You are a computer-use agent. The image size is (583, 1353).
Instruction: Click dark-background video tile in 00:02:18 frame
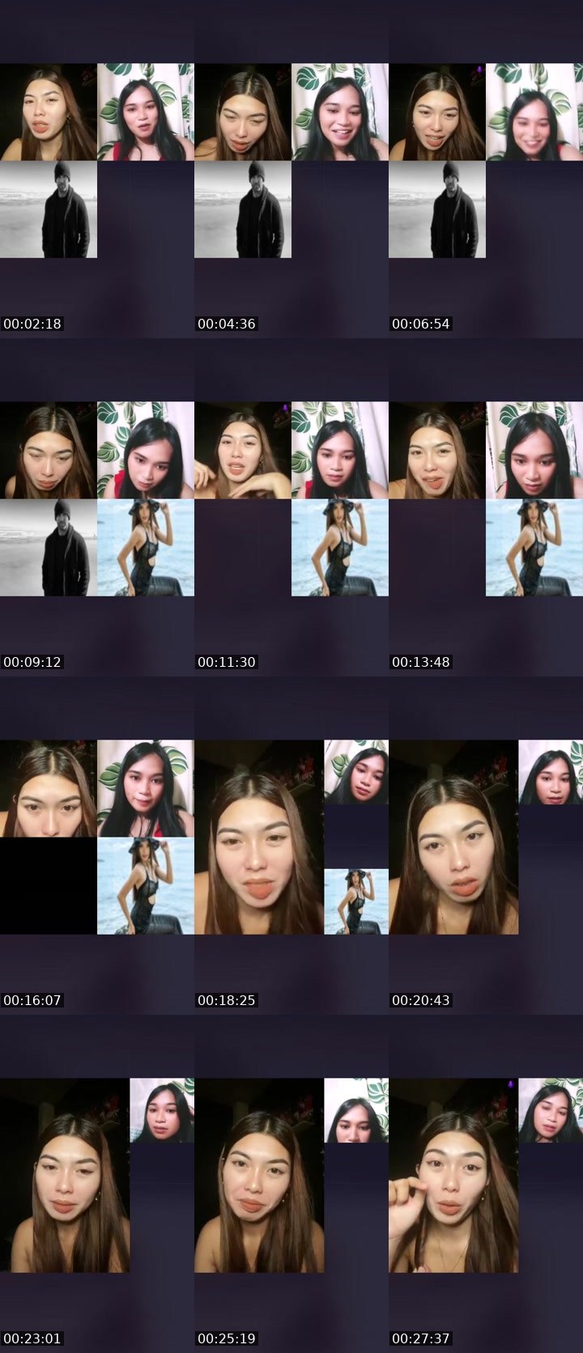point(49,112)
